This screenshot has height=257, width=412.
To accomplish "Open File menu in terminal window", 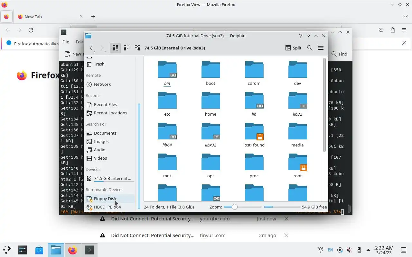I will coord(66,42).
